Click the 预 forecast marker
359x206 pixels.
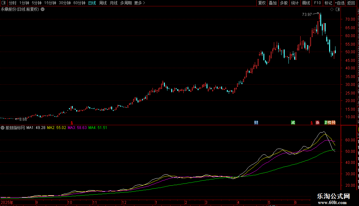334,123
